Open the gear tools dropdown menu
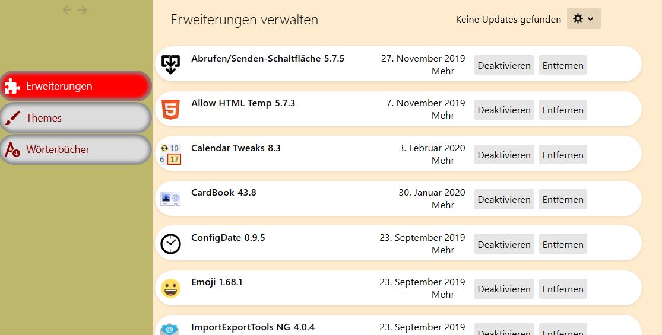This screenshot has width=662, height=335. (584, 19)
